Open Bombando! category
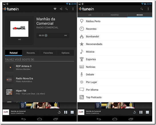Image resolution: width=156 pixels, height=125 pixels. click(115, 37)
